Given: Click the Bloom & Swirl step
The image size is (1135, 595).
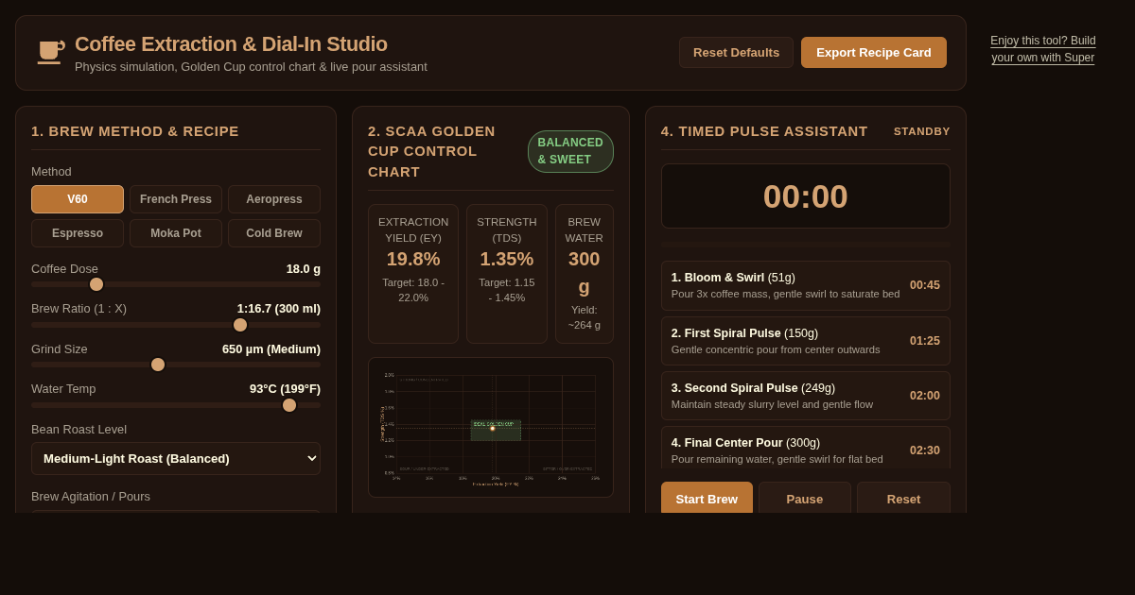Looking at the screenshot, I should (806, 285).
